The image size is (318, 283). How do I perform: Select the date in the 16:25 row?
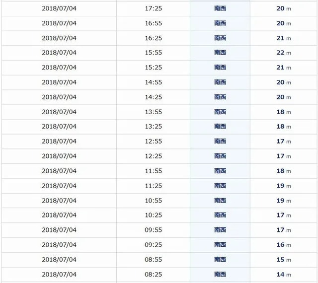[59, 38]
